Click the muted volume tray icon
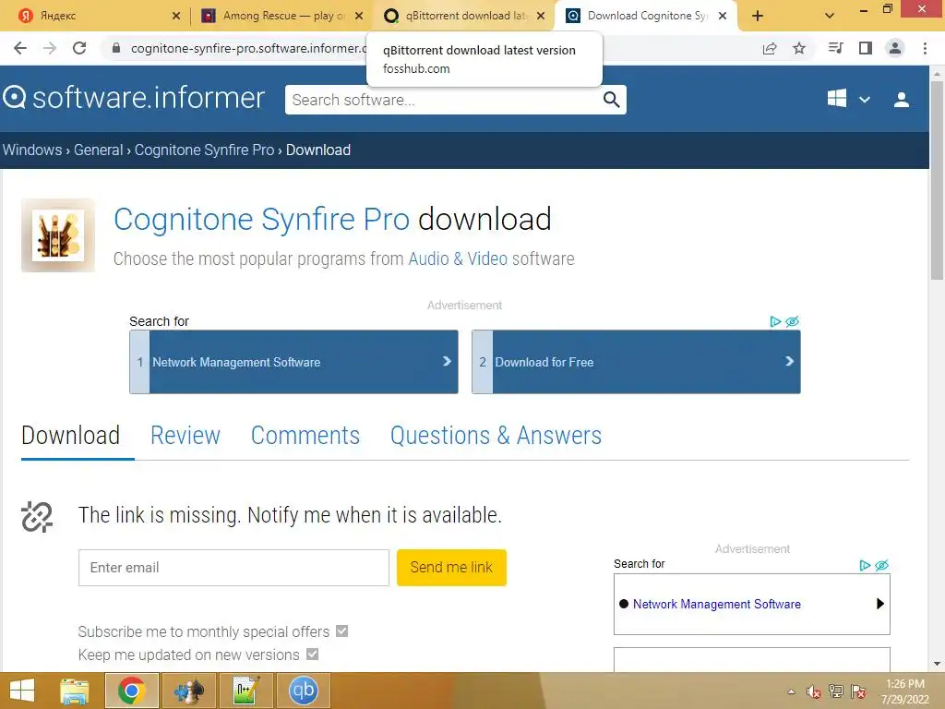 (814, 691)
